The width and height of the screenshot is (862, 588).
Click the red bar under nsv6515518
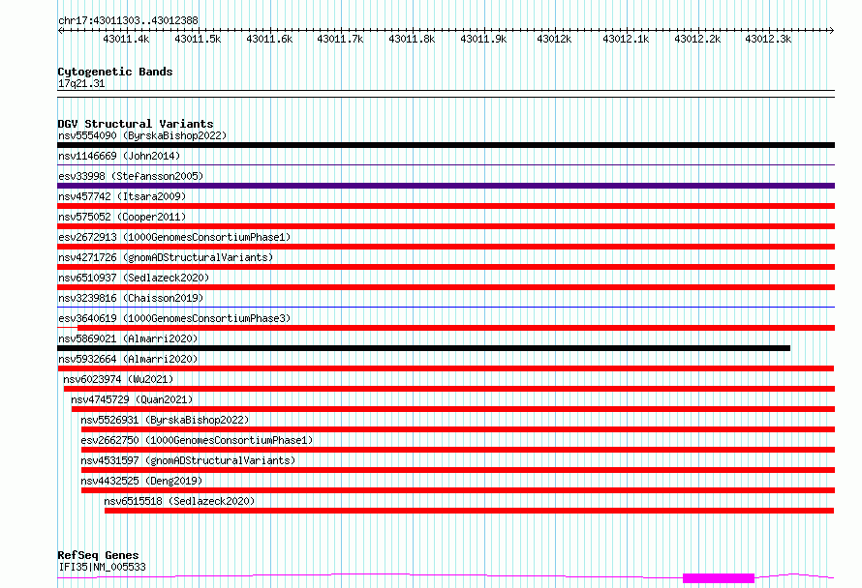(x=470, y=511)
